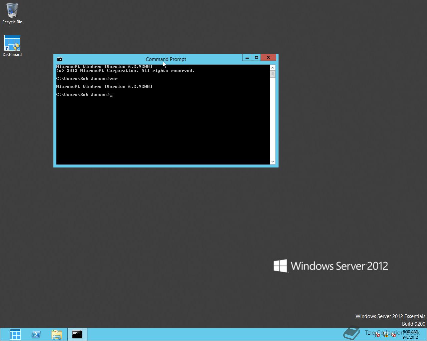Minimize the Command Prompt window

247,58
